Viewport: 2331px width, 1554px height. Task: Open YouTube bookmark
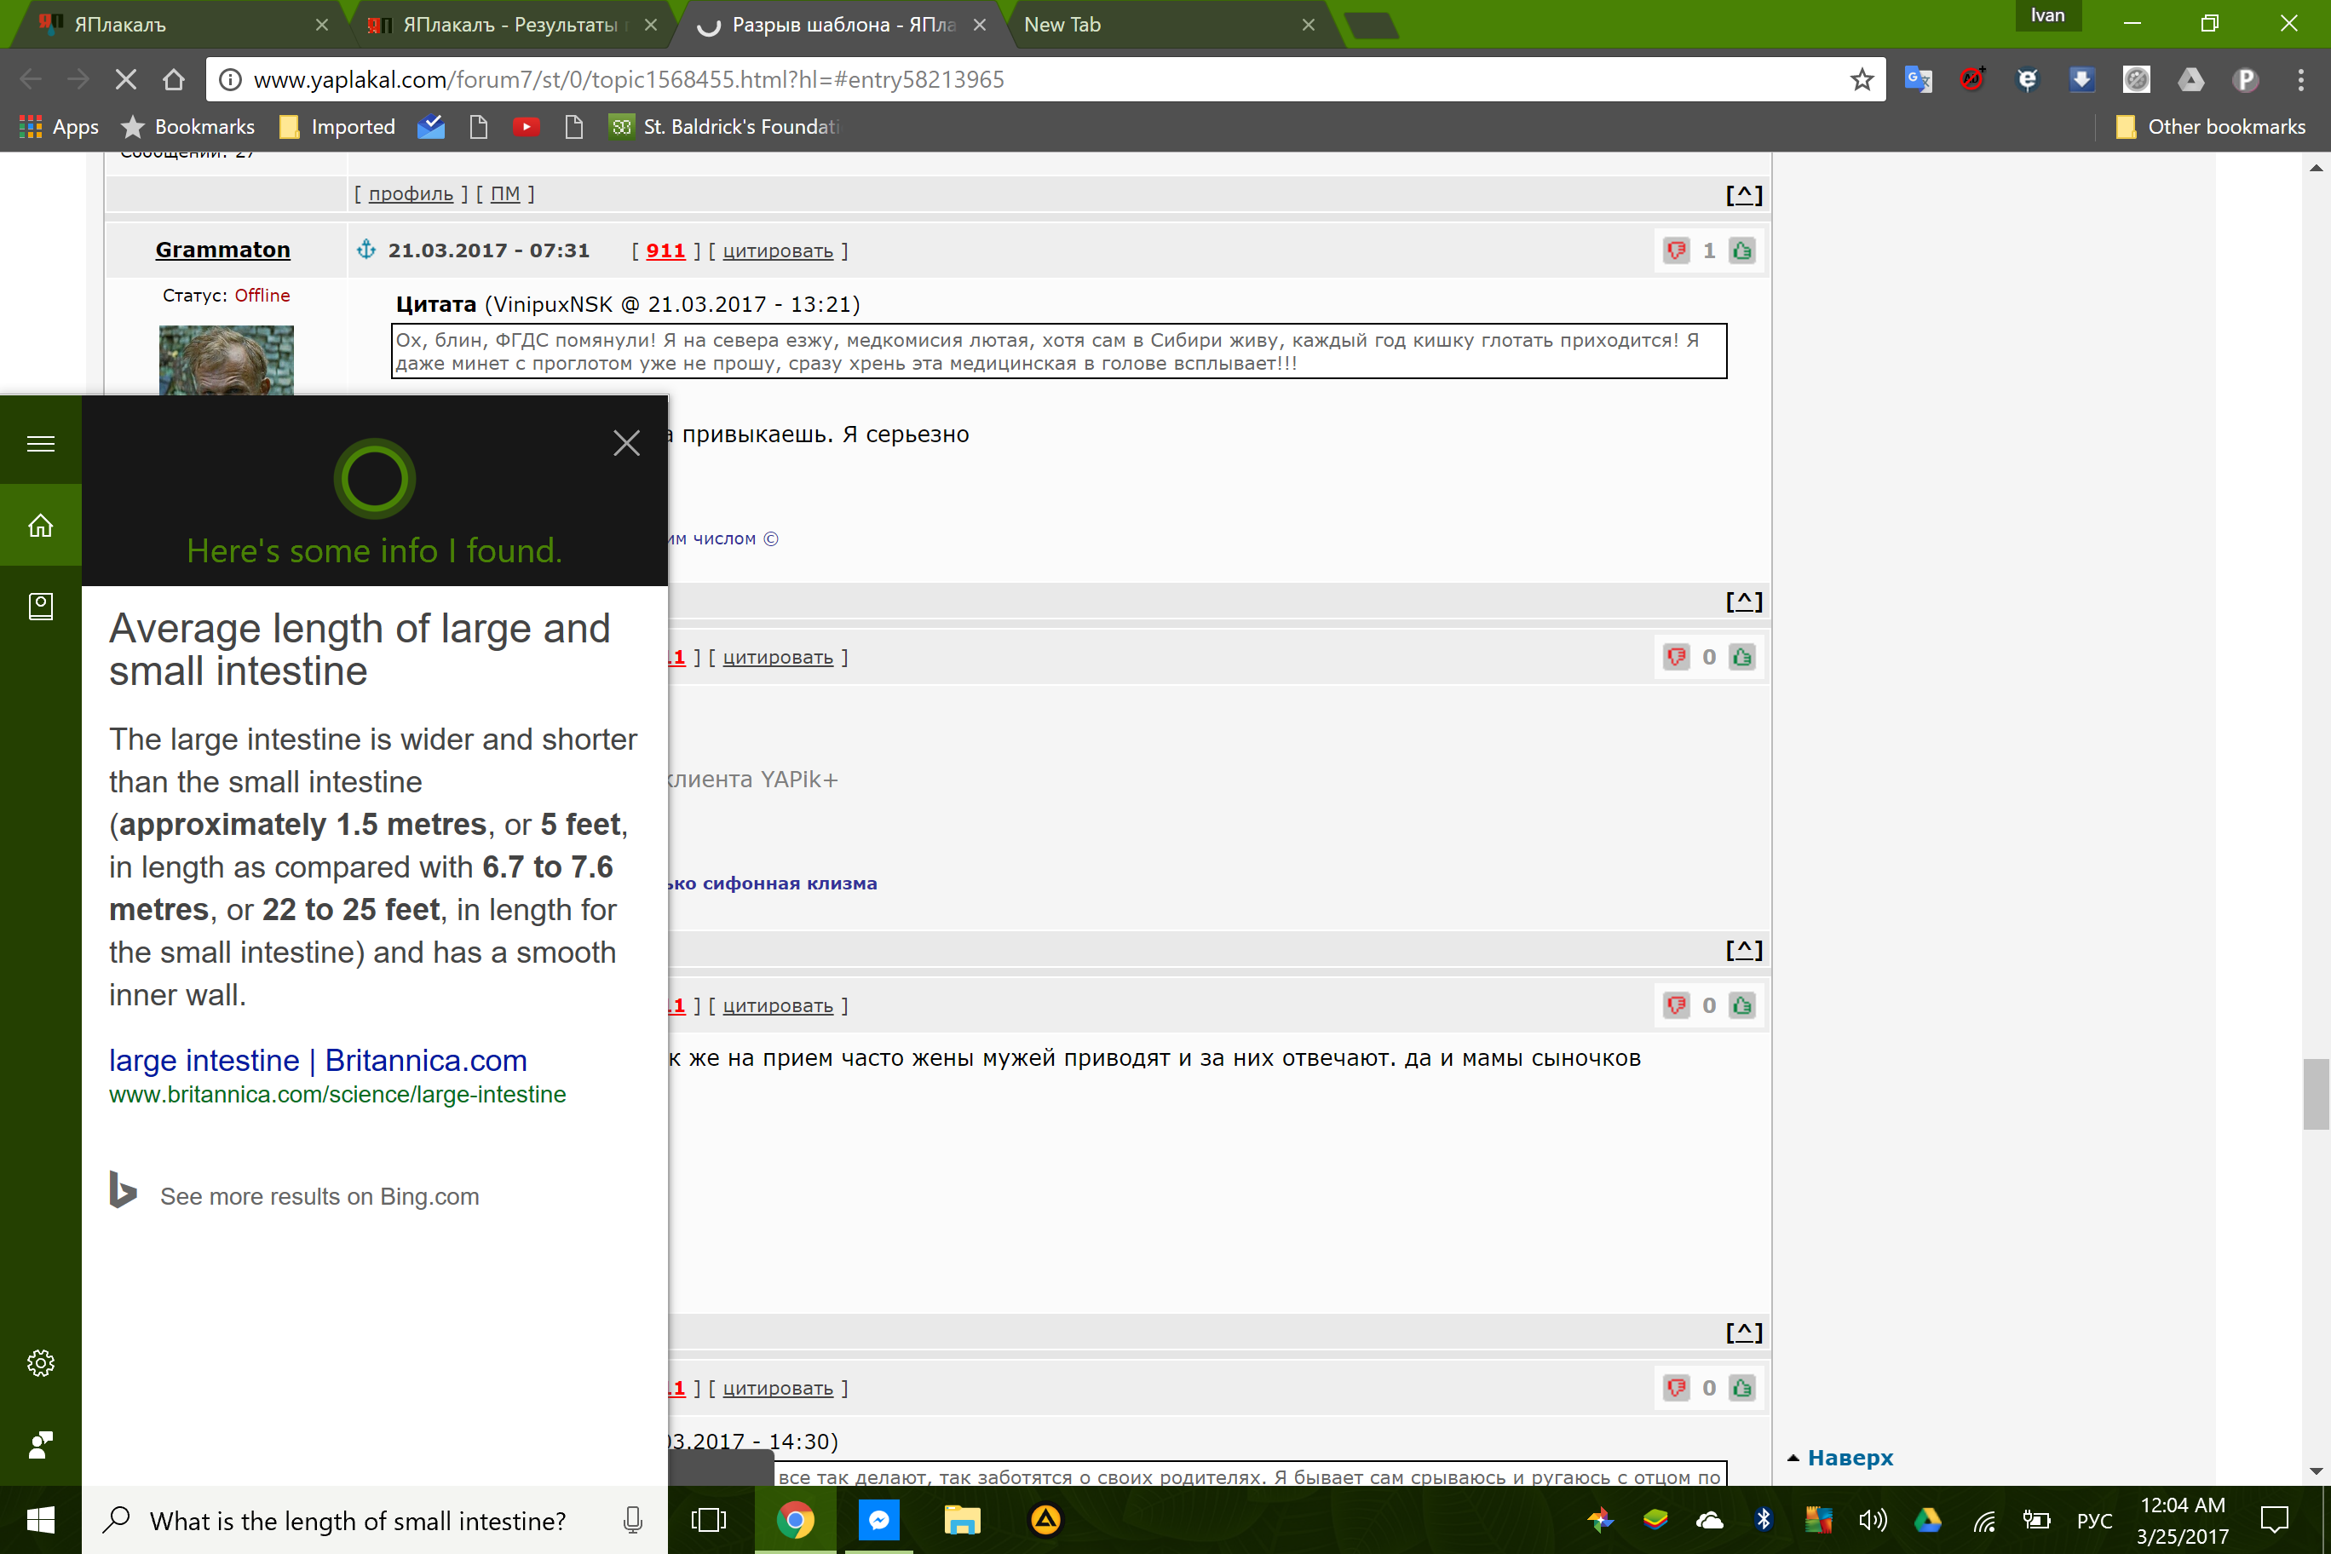527,127
